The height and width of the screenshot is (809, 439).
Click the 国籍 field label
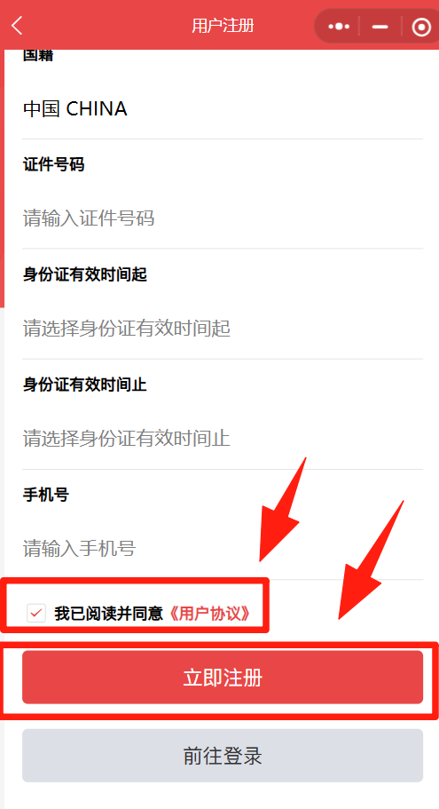[x=38, y=55]
